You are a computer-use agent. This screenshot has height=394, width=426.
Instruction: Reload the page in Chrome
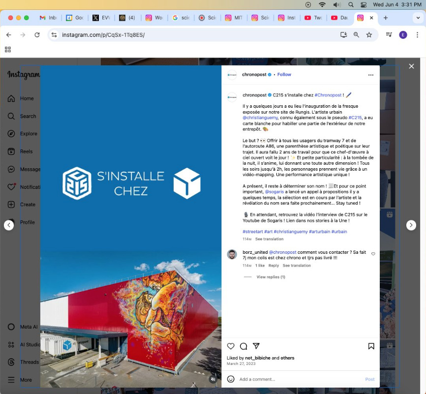pyautogui.click(x=37, y=35)
